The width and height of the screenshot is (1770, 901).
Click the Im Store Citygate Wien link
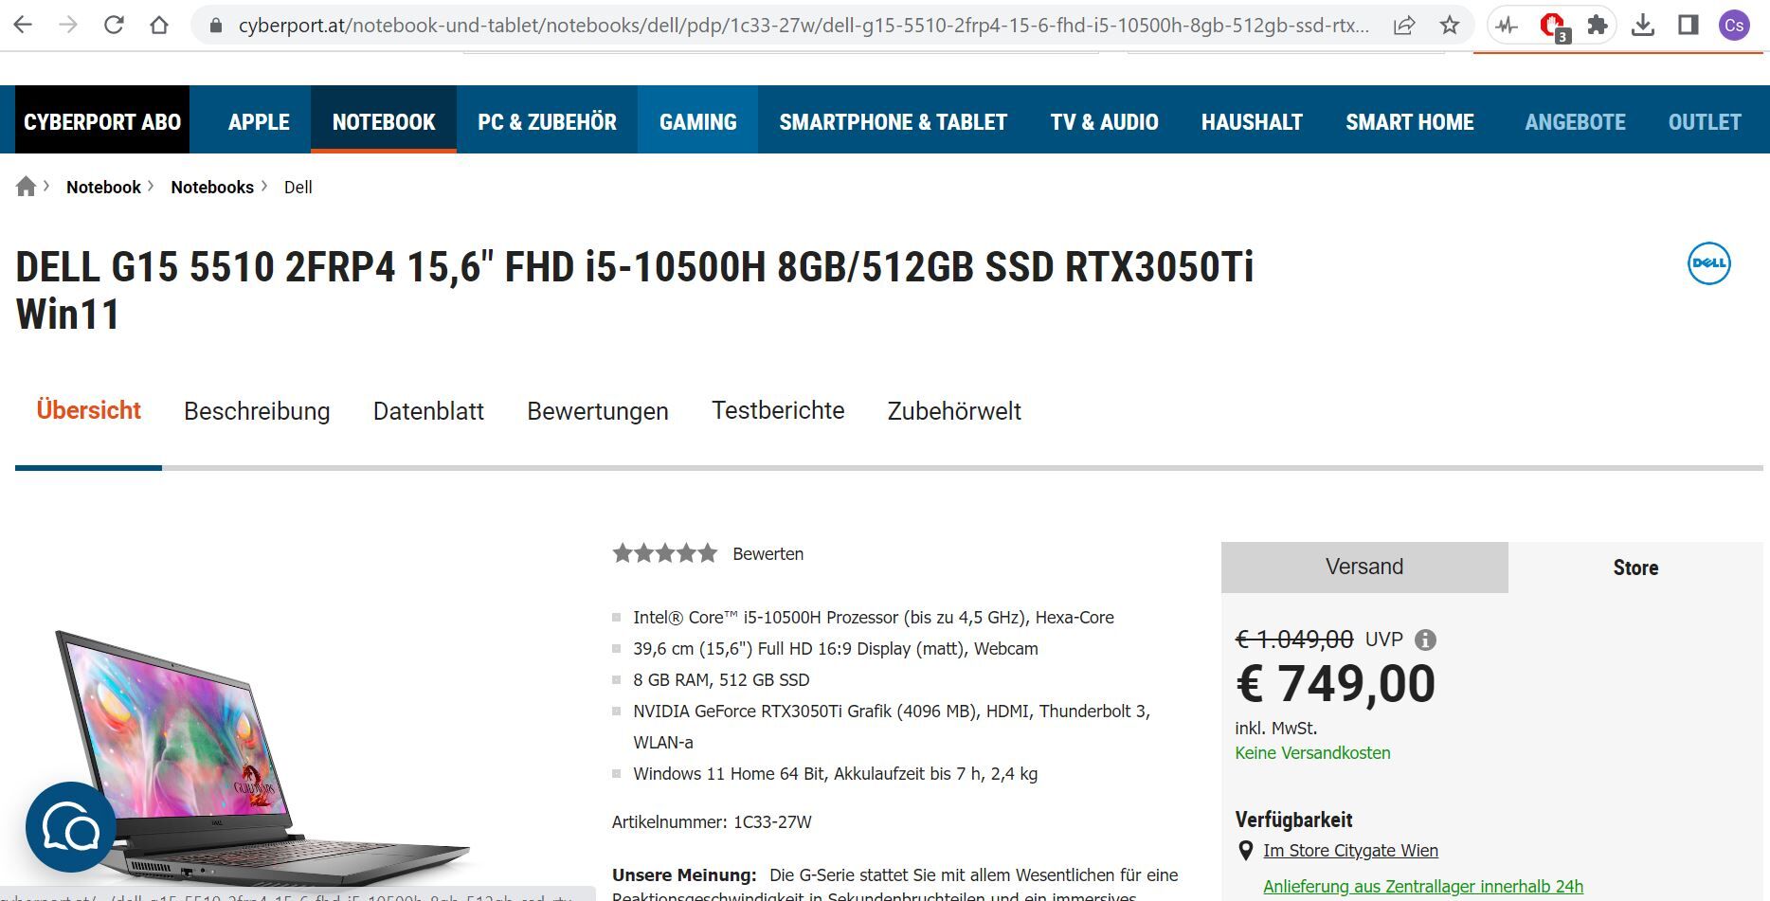click(1350, 851)
